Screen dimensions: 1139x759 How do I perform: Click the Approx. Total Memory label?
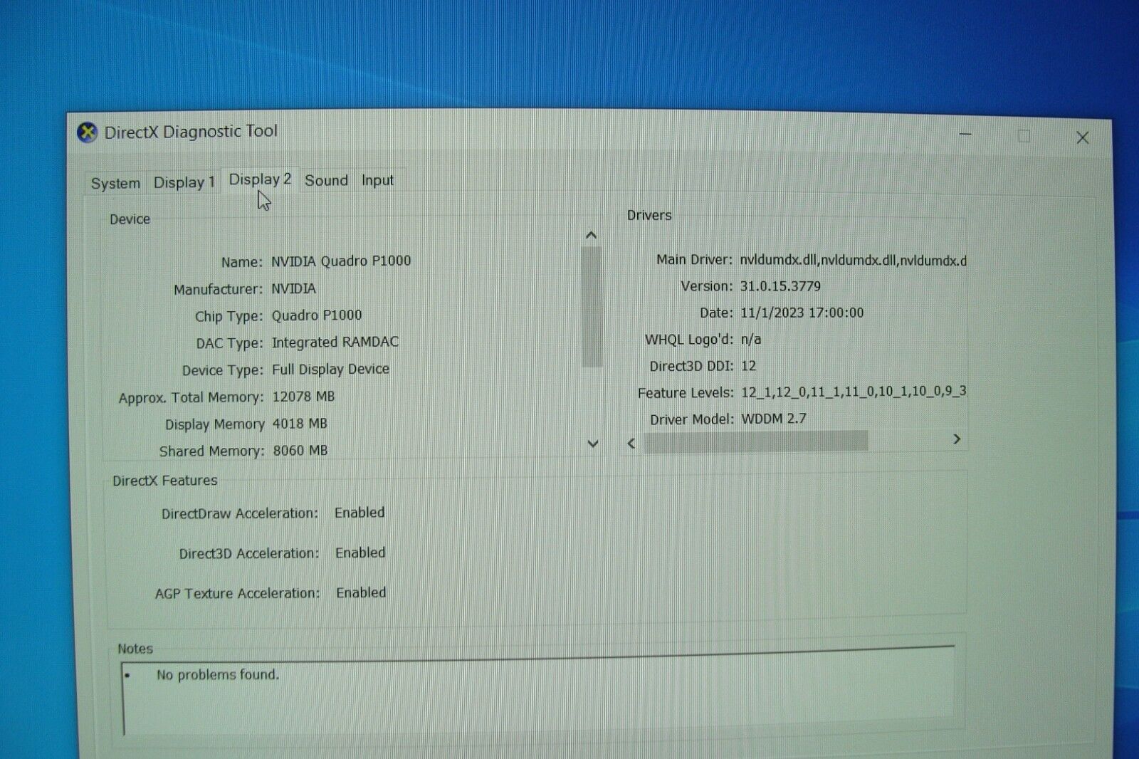pos(191,397)
